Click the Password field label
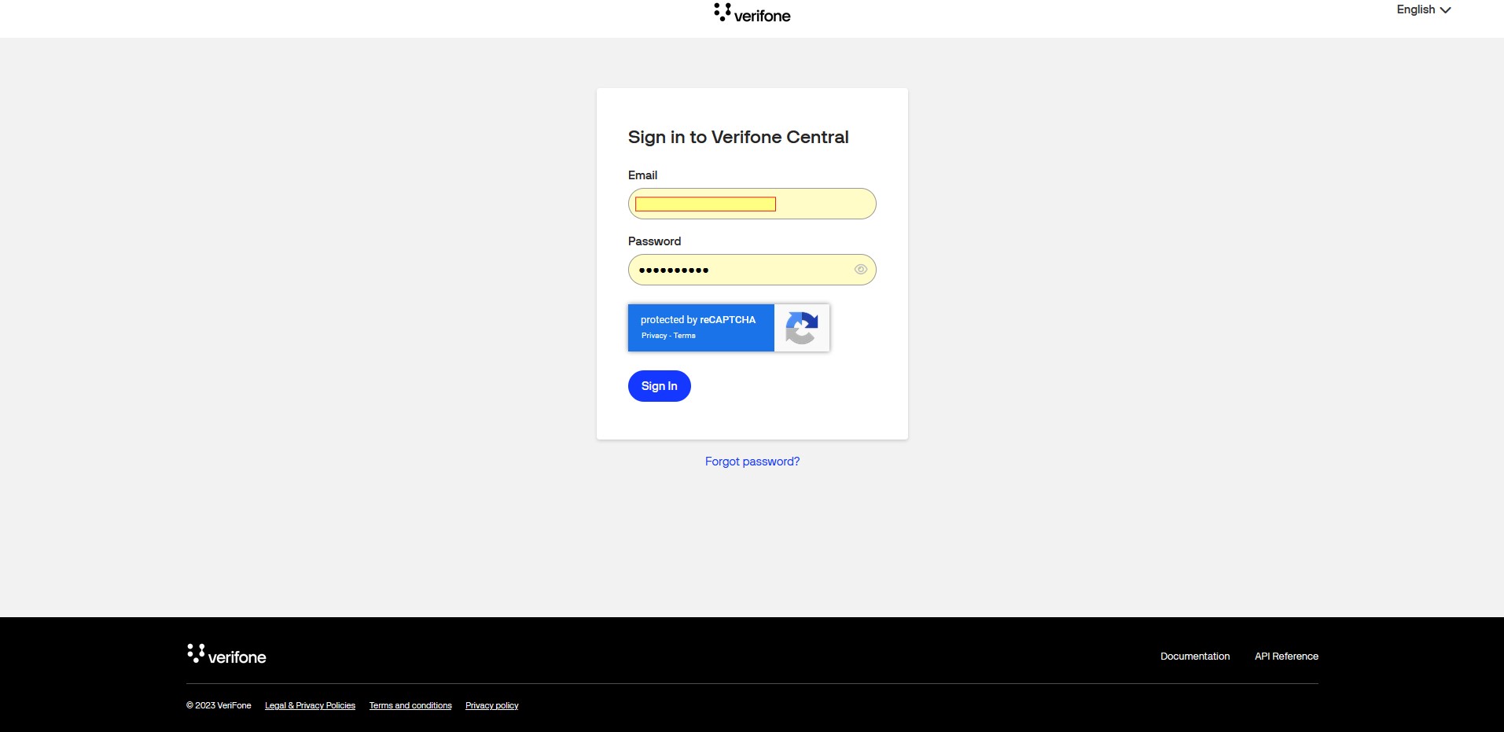This screenshot has height=732, width=1504. (654, 241)
